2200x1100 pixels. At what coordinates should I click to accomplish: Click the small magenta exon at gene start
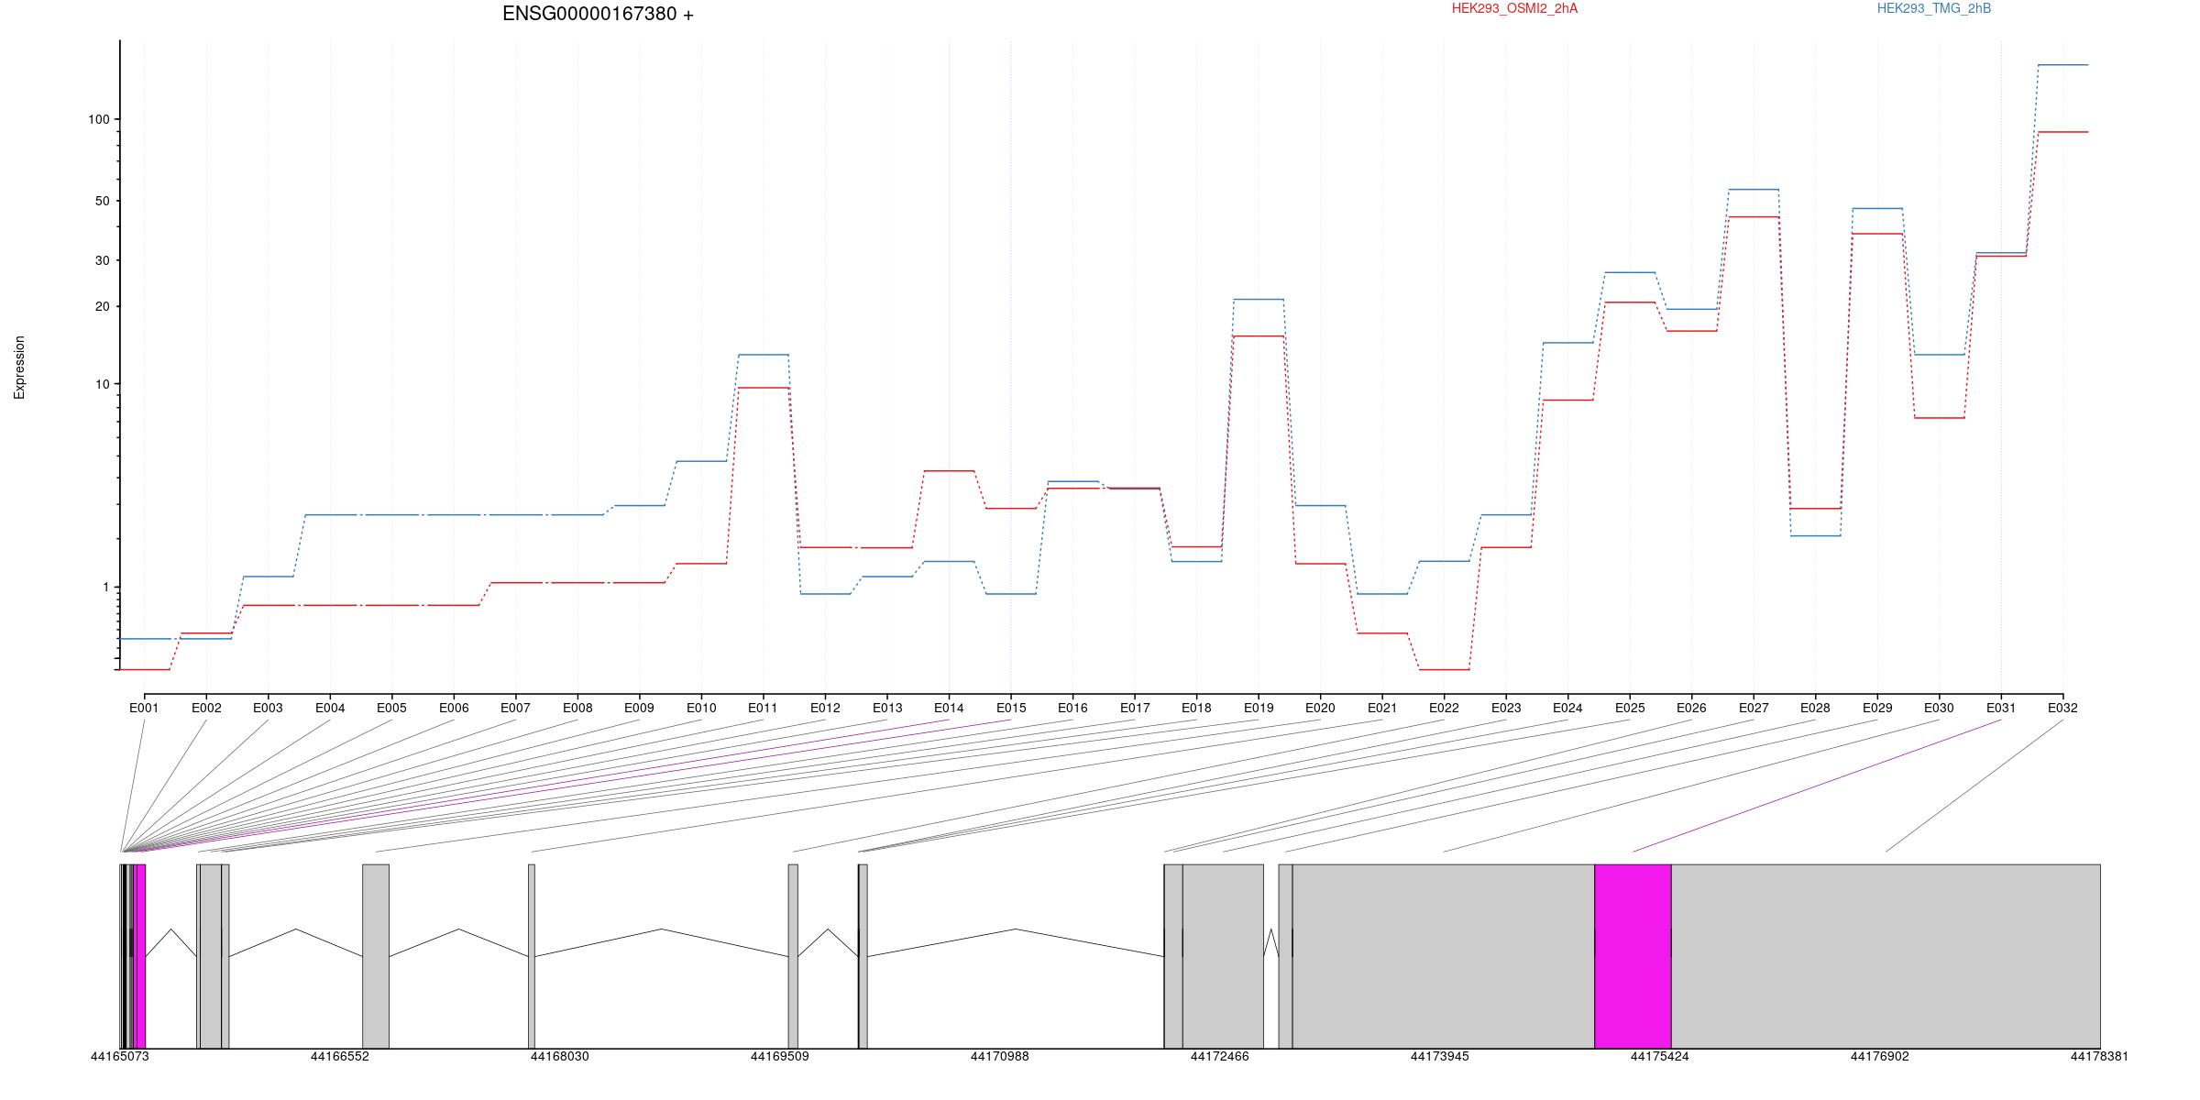tap(140, 956)
